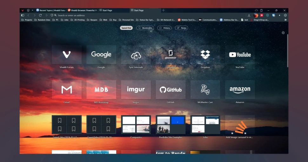Image resolution: width=308 pixels, height=162 pixels.
Task: Toggle the side panel button
Action: click(x=23, y=15)
